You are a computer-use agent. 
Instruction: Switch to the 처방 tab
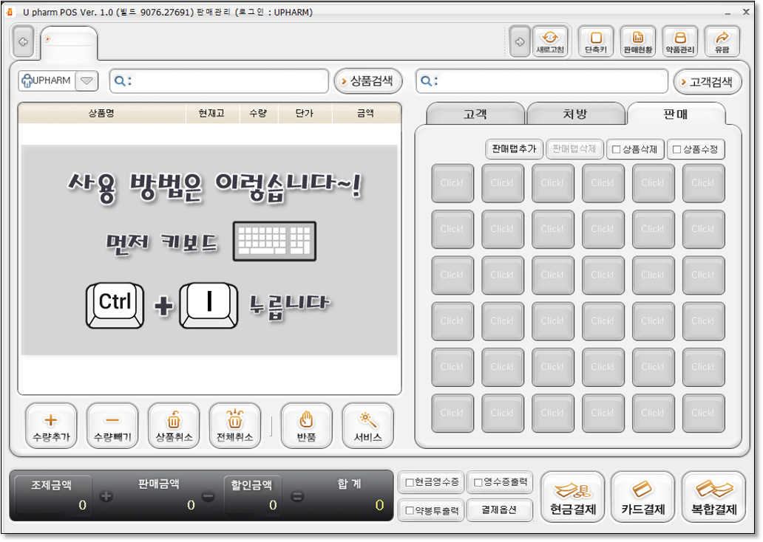575,114
